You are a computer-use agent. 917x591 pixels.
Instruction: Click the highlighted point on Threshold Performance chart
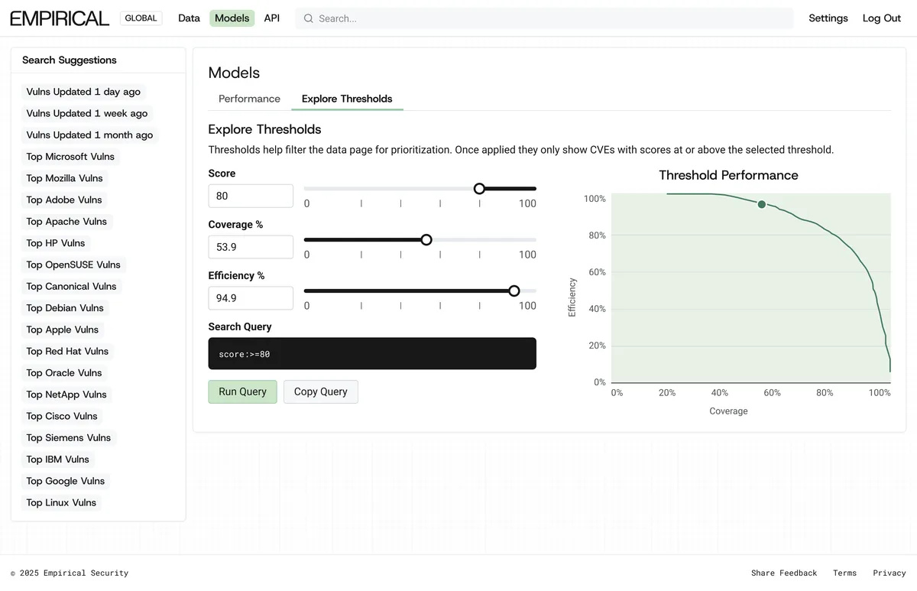[x=761, y=204]
